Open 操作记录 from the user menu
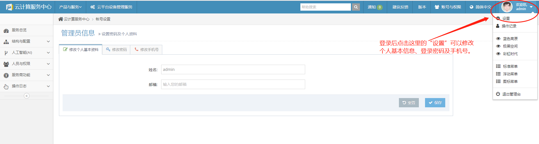539x144 pixels. coord(509,26)
